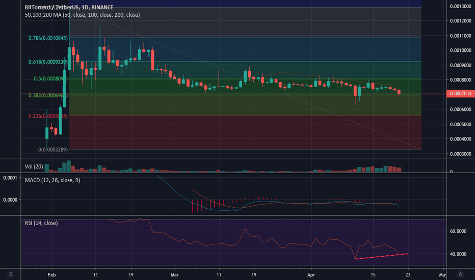Click the 0.0009000 price axis value
This screenshot has width=475, height=280.
tap(460, 65)
